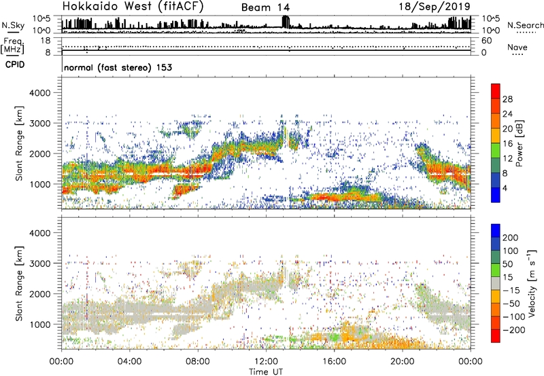The width and height of the screenshot is (544, 376).
Task: Click the '08:00' time tick label
Action: pos(197,362)
